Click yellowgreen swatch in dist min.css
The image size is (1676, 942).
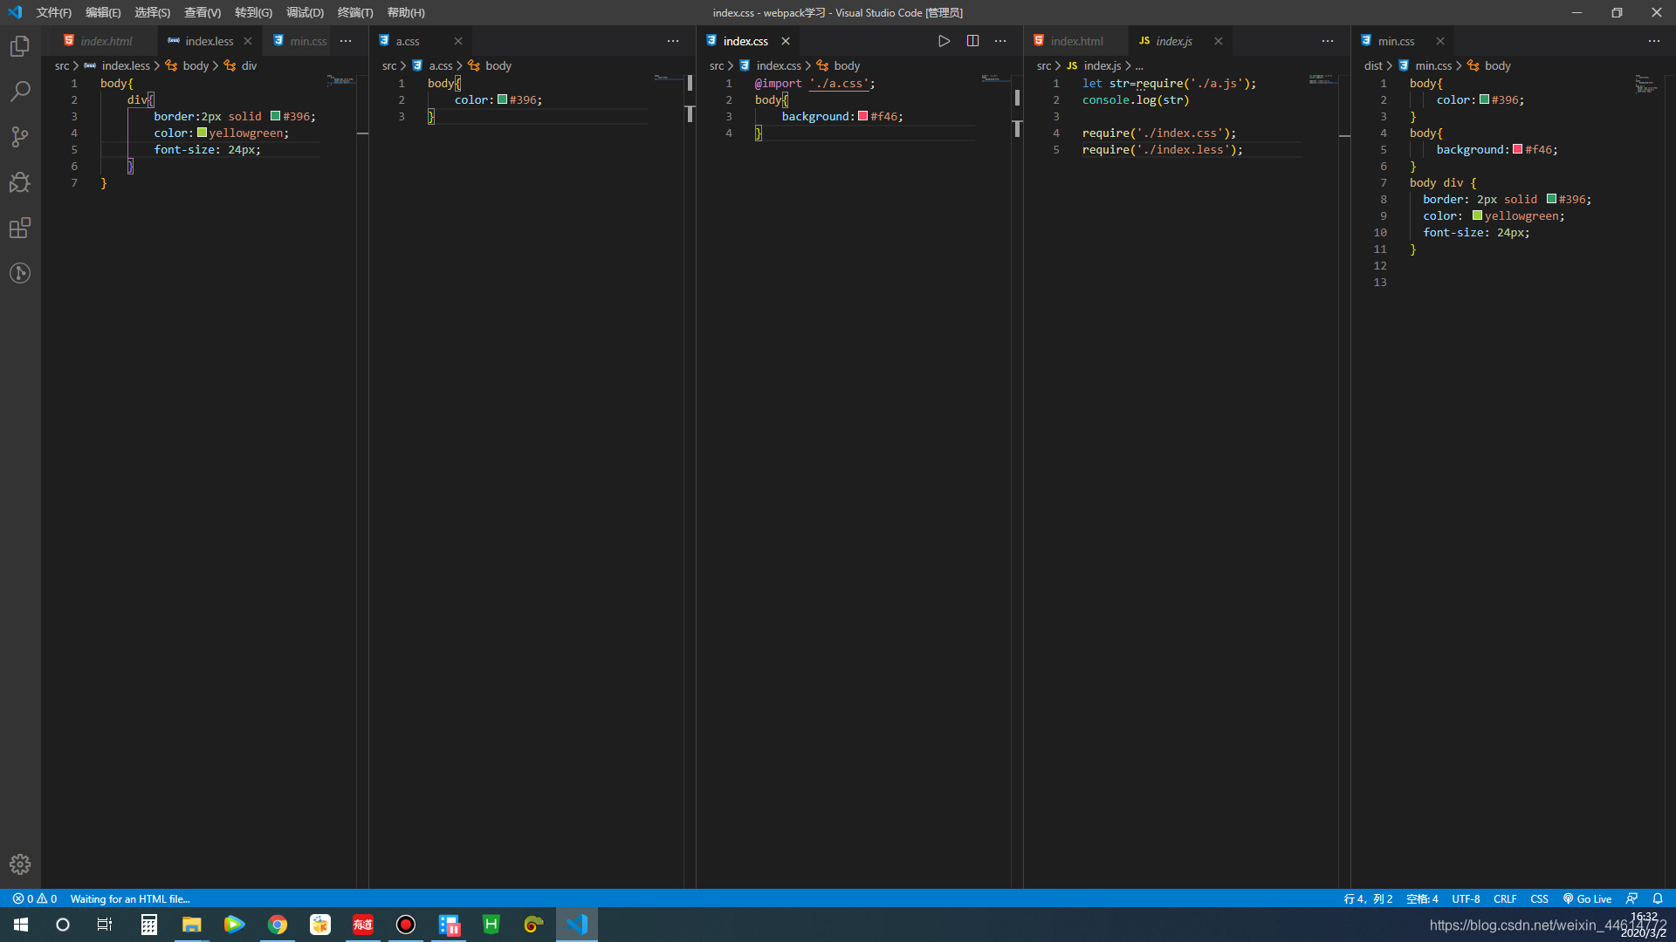click(x=1477, y=215)
